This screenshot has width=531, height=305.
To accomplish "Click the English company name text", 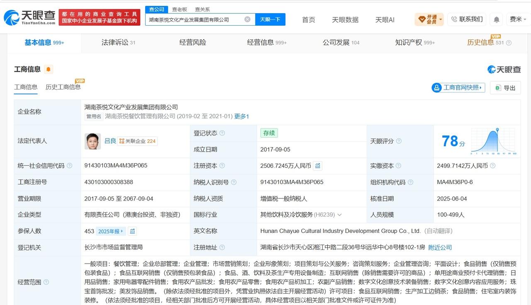I will [341, 231].
